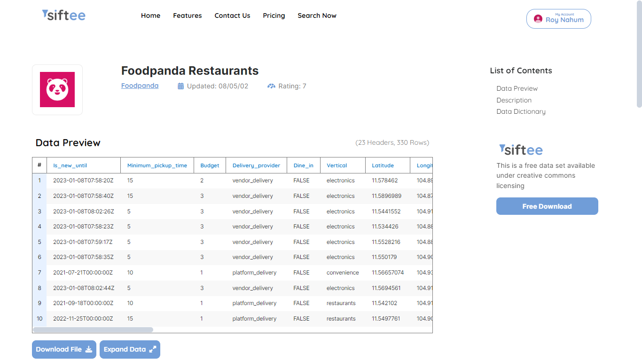Click the convenience cell in row 7

point(343,273)
